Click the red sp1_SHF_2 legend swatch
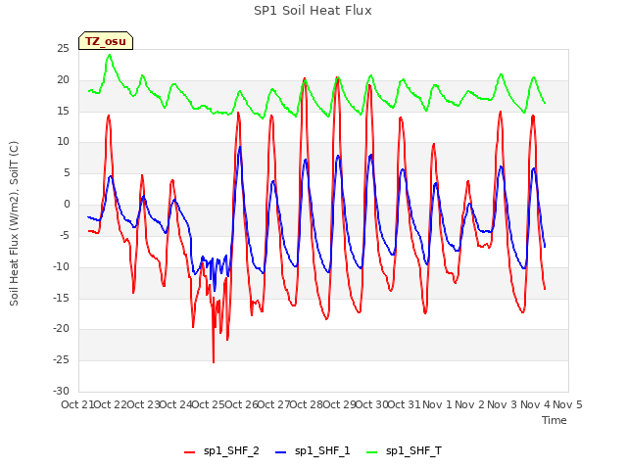 tap(189, 451)
